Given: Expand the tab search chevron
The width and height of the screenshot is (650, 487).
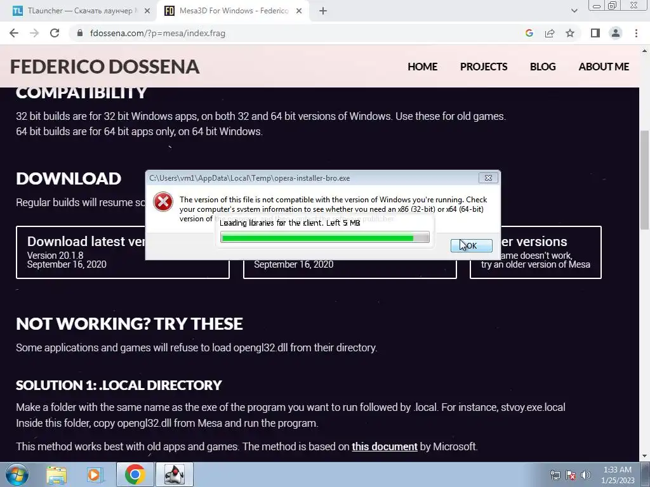Looking at the screenshot, I should [x=574, y=11].
